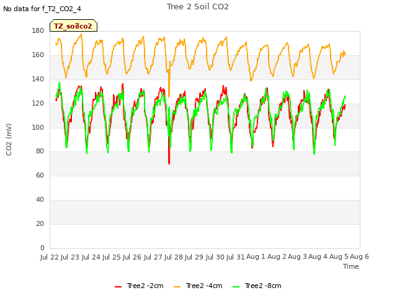Click the red Tree2 -2cm legend swatch
397x298 pixels.
pos(118,287)
